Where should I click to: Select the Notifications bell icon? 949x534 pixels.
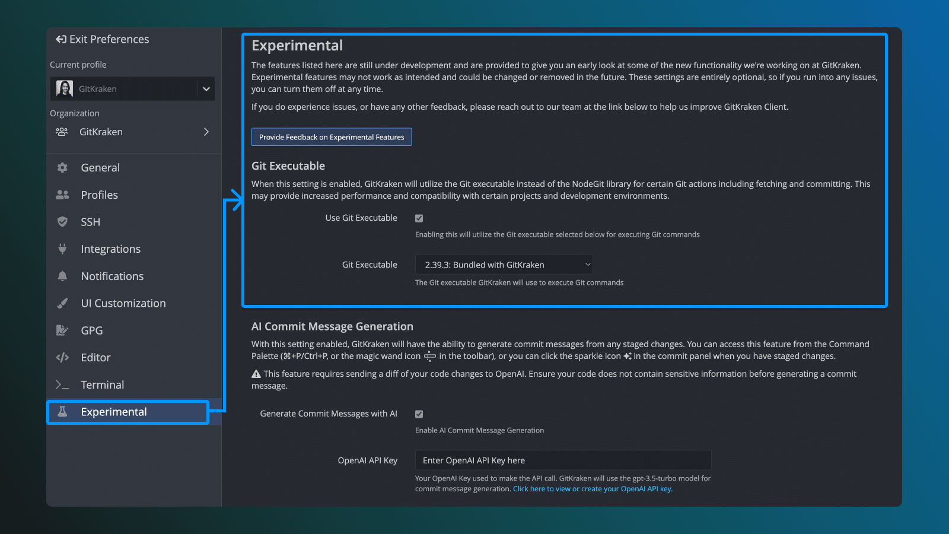[x=62, y=276]
